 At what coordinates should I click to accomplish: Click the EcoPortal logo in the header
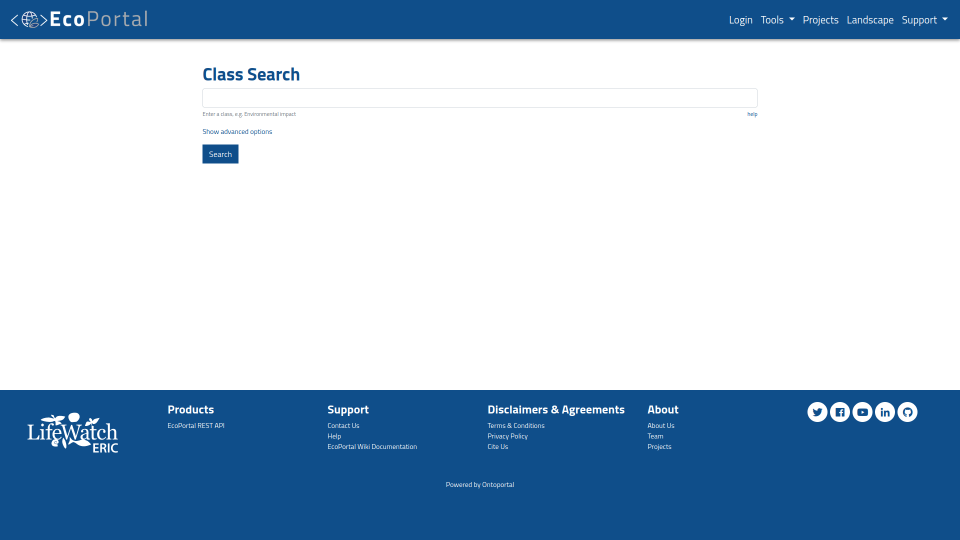pos(79,19)
